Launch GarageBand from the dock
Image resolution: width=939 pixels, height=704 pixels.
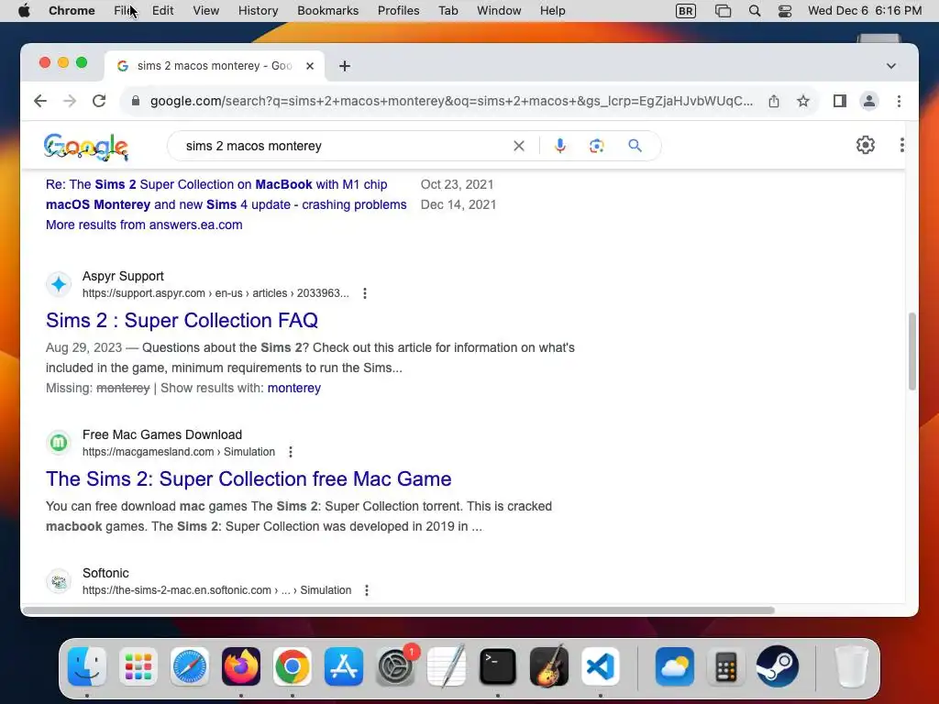tap(549, 666)
